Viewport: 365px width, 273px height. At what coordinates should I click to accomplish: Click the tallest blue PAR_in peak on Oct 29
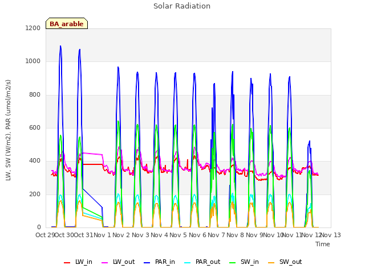click(x=60, y=47)
